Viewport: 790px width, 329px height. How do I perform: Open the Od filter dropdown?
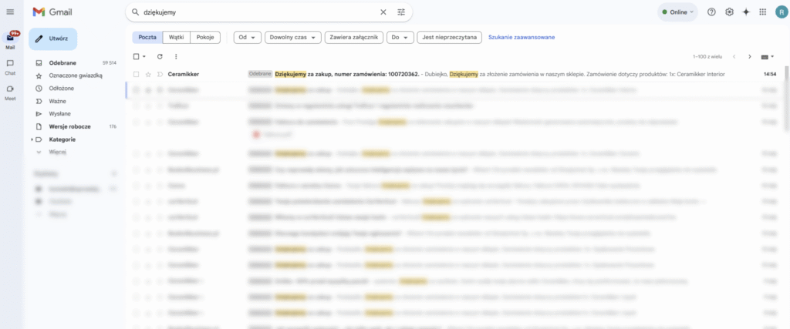tap(248, 38)
